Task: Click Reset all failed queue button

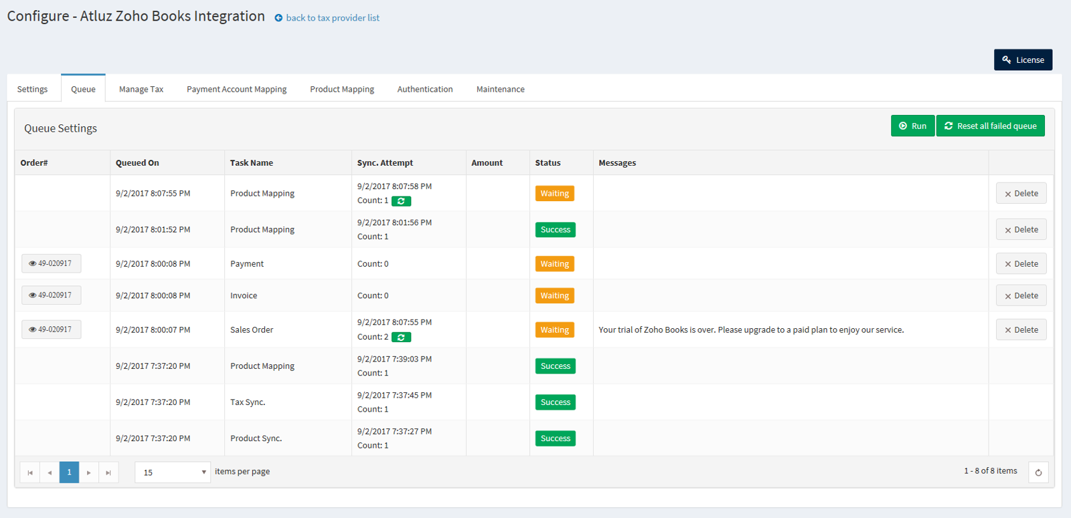Action: click(990, 126)
